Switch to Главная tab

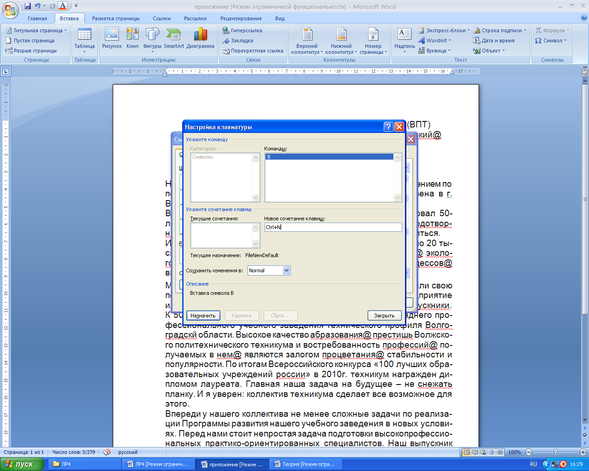click(37, 18)
